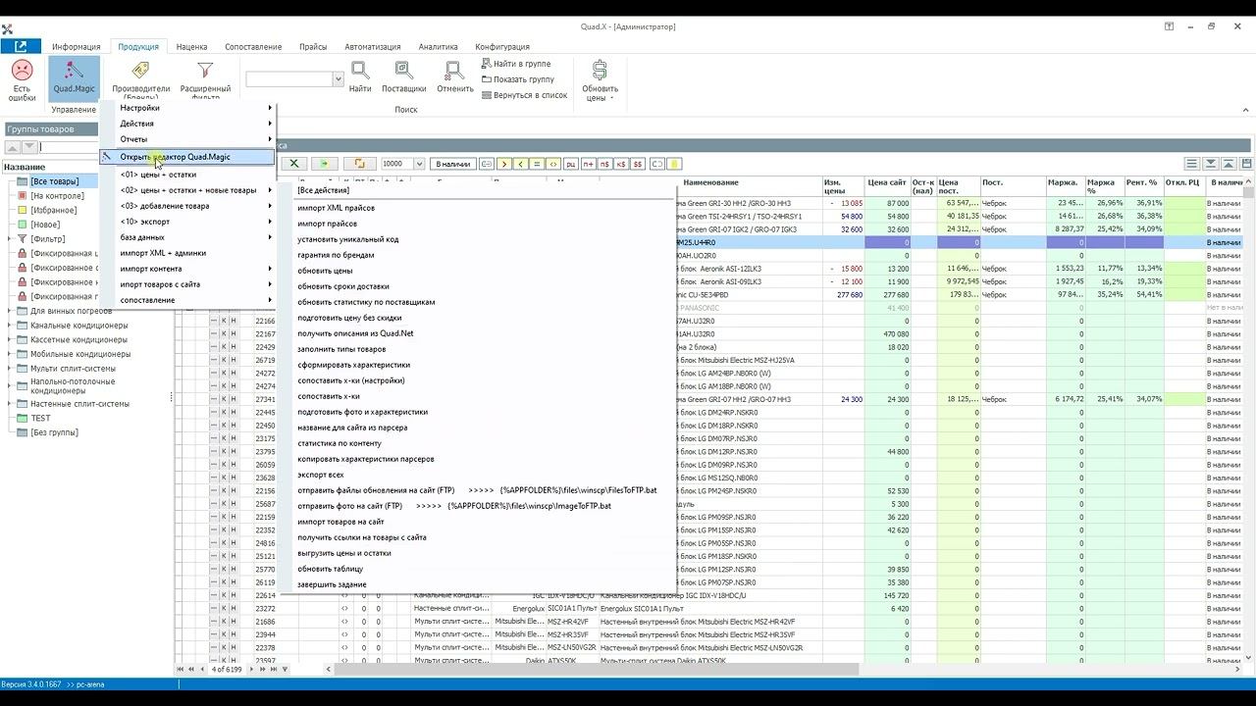Viewport: 1256px width, 706px height.
Task: Toggle the greater-than '>' filter button
Action: (x=503, y=164)
